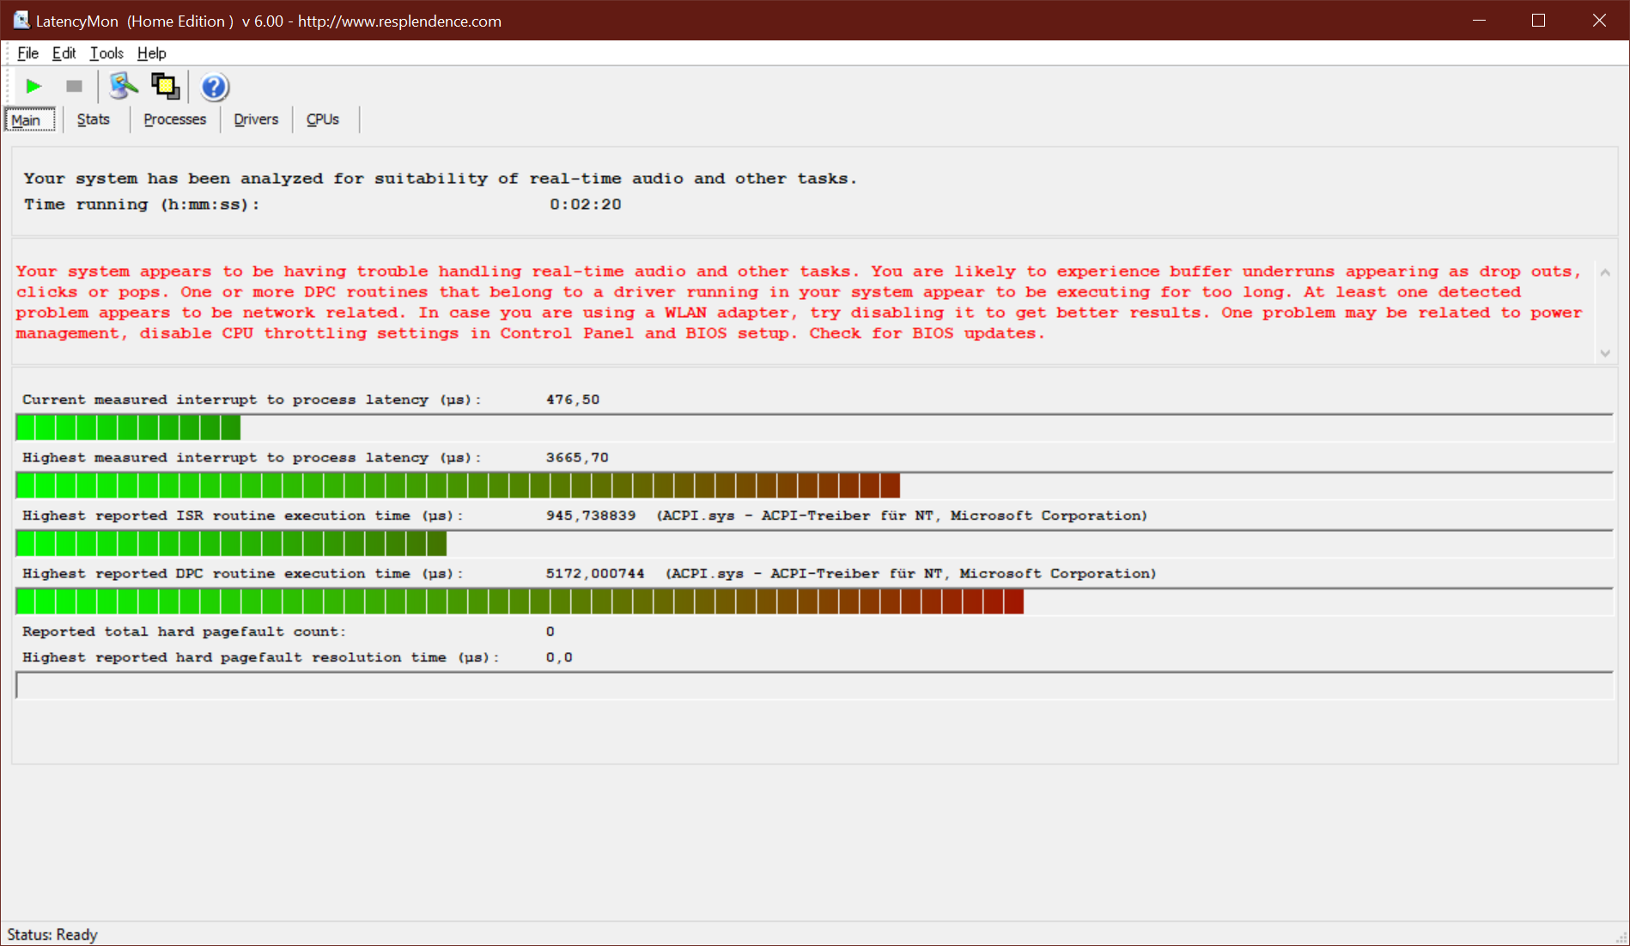Viewport: 1630px width, 946px height.
Task: Click the LatencyMon title bar app icon
Action: (x=21, y=21)
